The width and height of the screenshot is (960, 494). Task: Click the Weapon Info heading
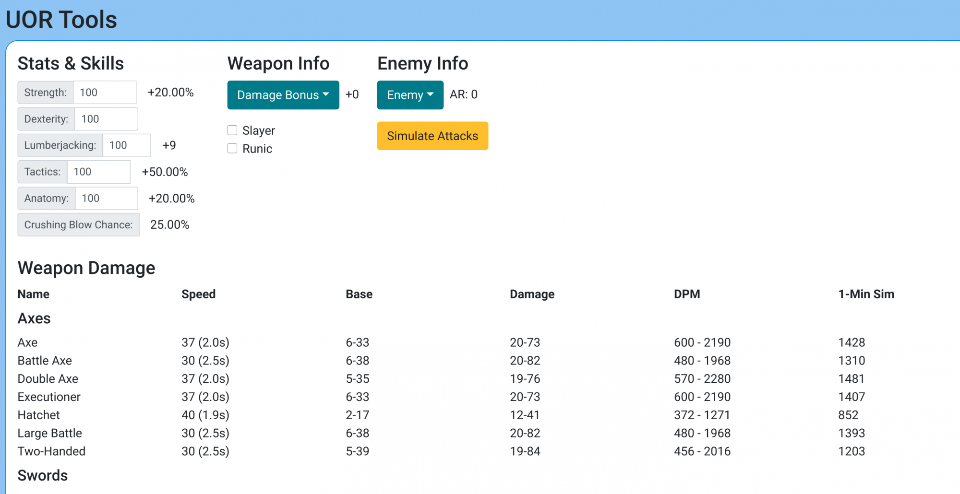click(278, 63)
